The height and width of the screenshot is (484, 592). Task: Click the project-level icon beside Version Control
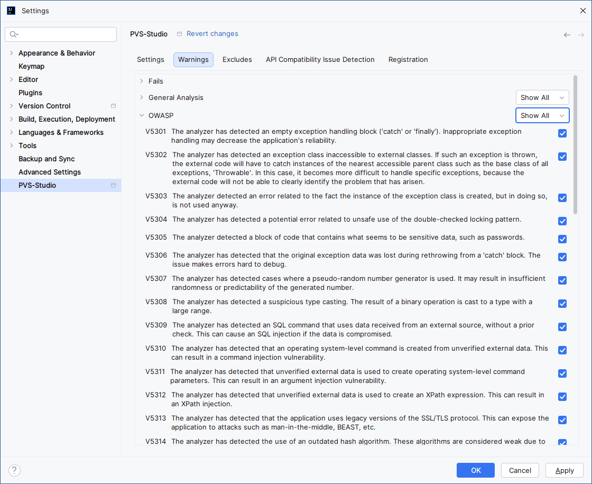[113, 106]
